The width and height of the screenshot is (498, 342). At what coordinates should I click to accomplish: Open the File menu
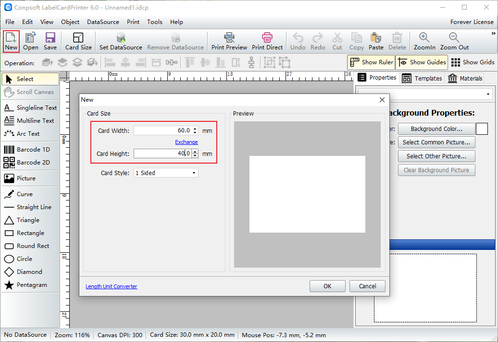pyautogui.click(x=10, y=22)
